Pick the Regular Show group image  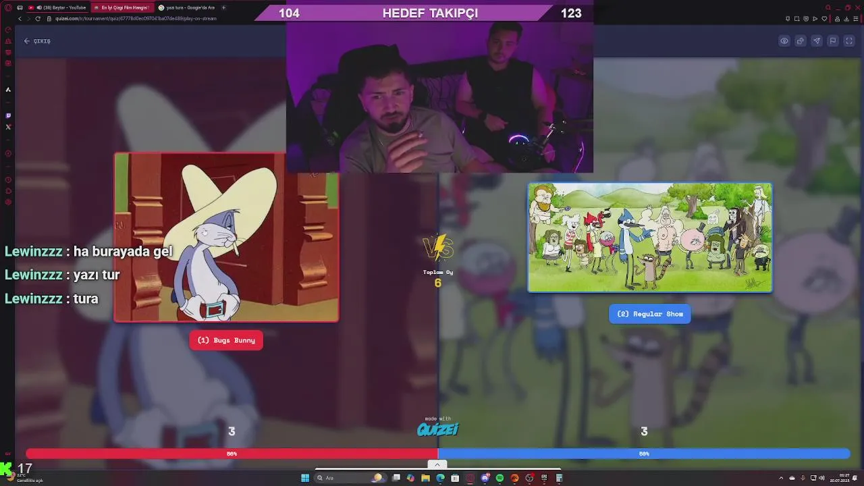pos(650,238)
